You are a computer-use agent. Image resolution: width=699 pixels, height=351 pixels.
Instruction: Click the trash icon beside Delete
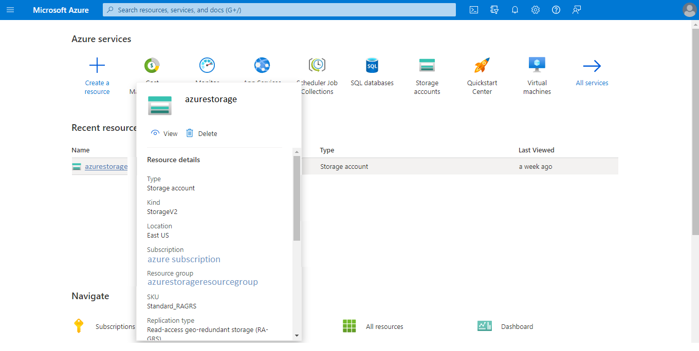(x=190, y=133)
